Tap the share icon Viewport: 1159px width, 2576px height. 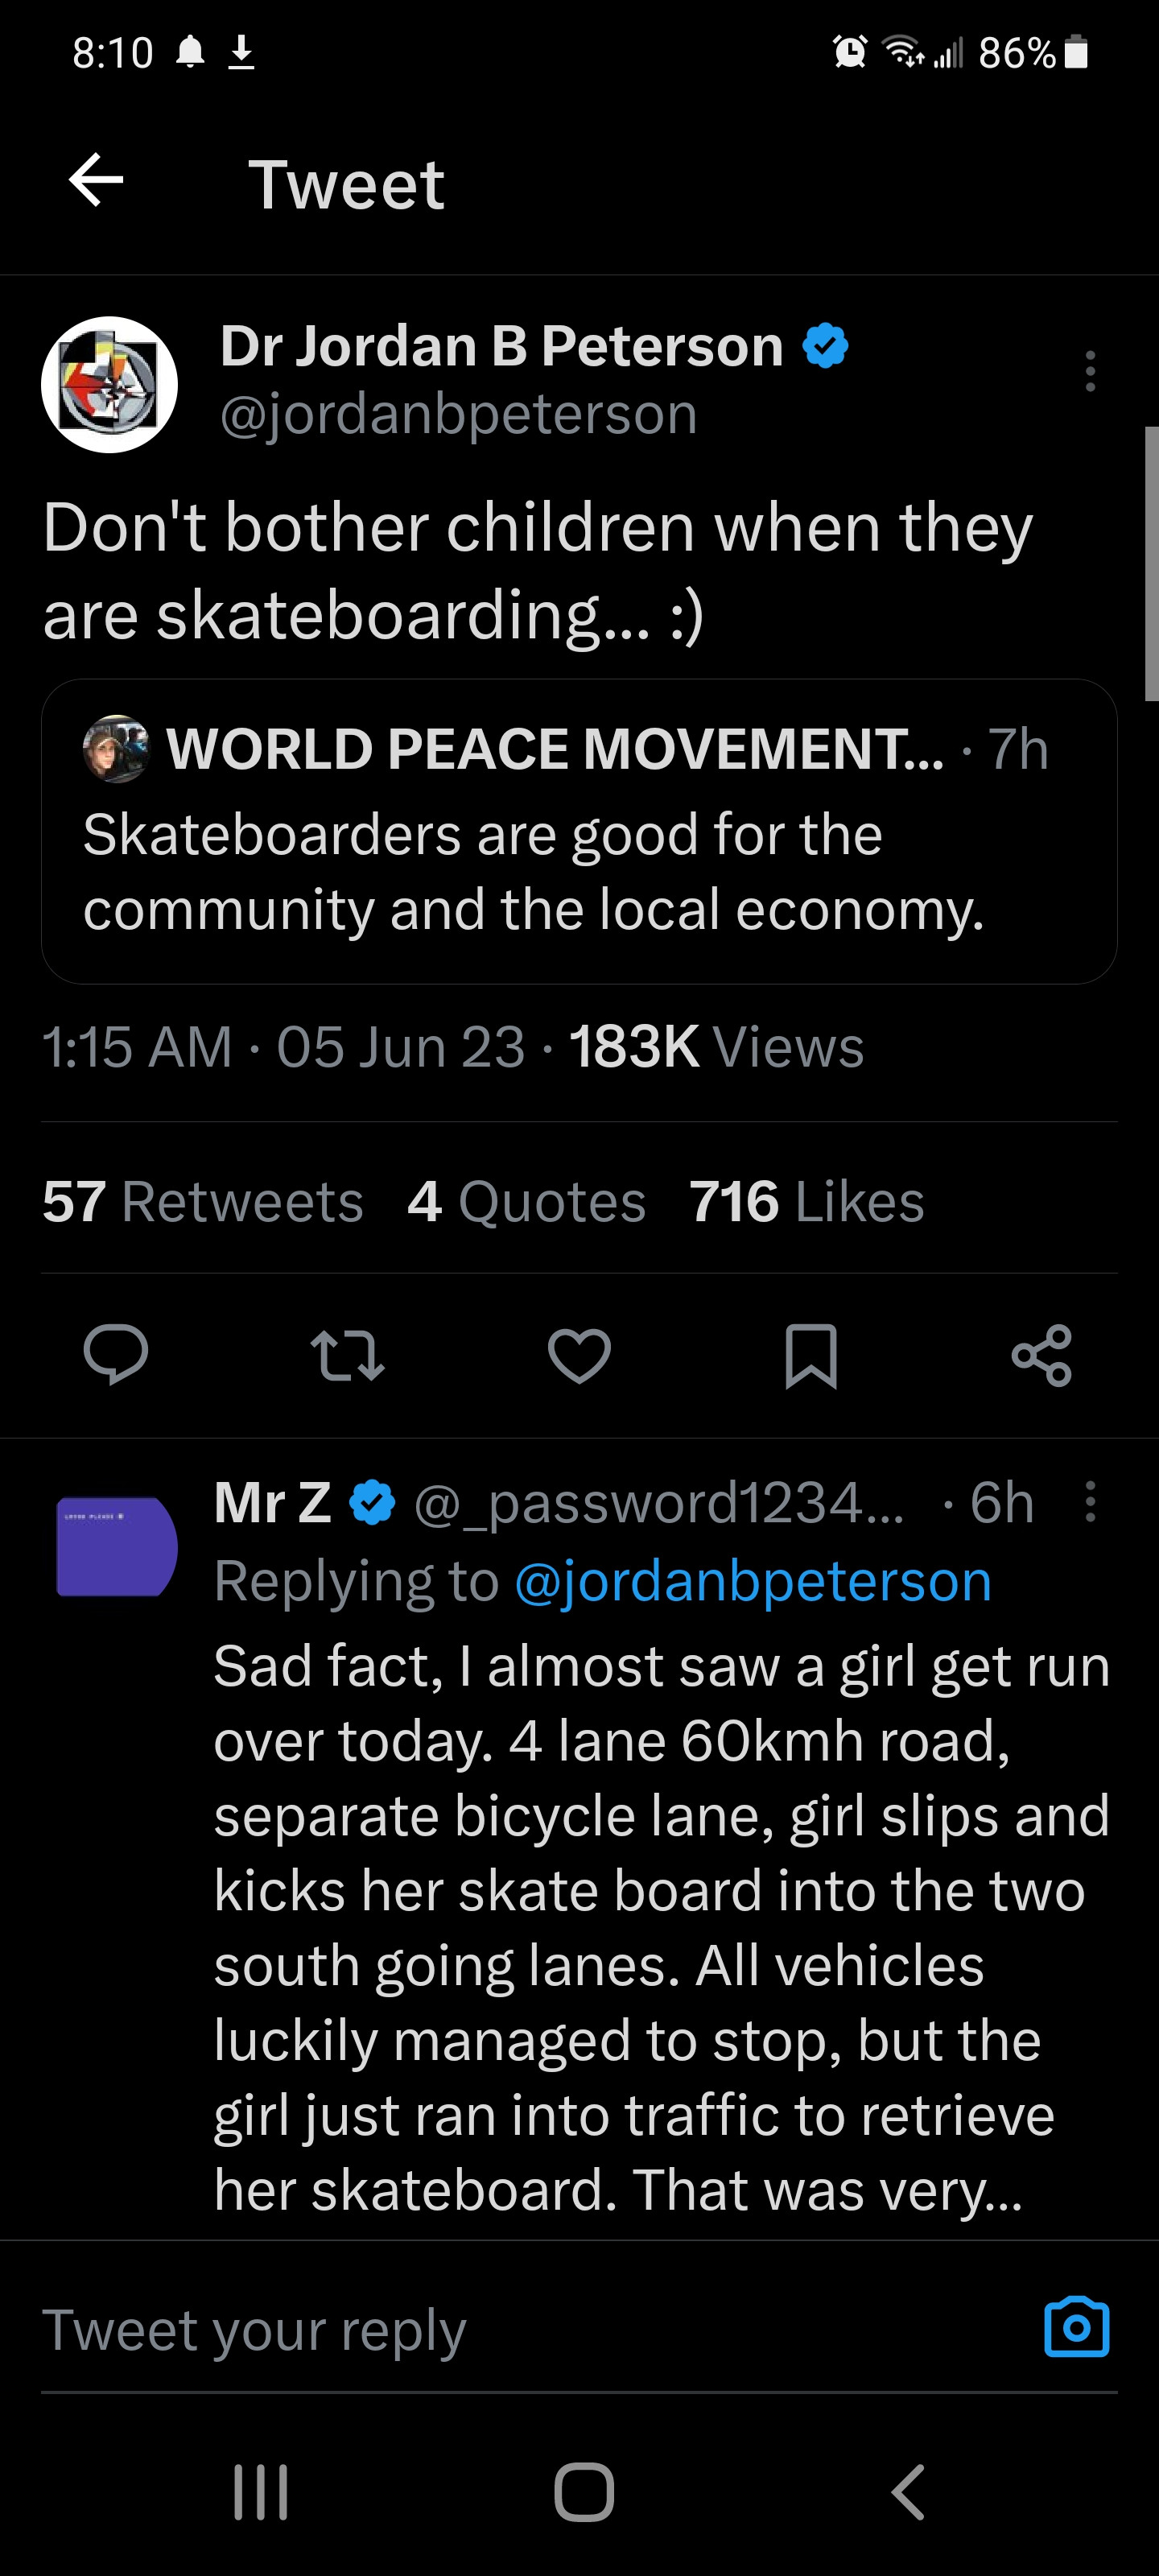1041,1355
